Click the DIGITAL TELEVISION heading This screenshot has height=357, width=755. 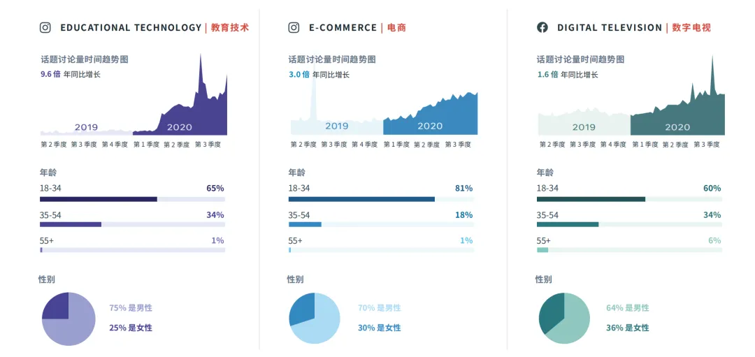610,27
